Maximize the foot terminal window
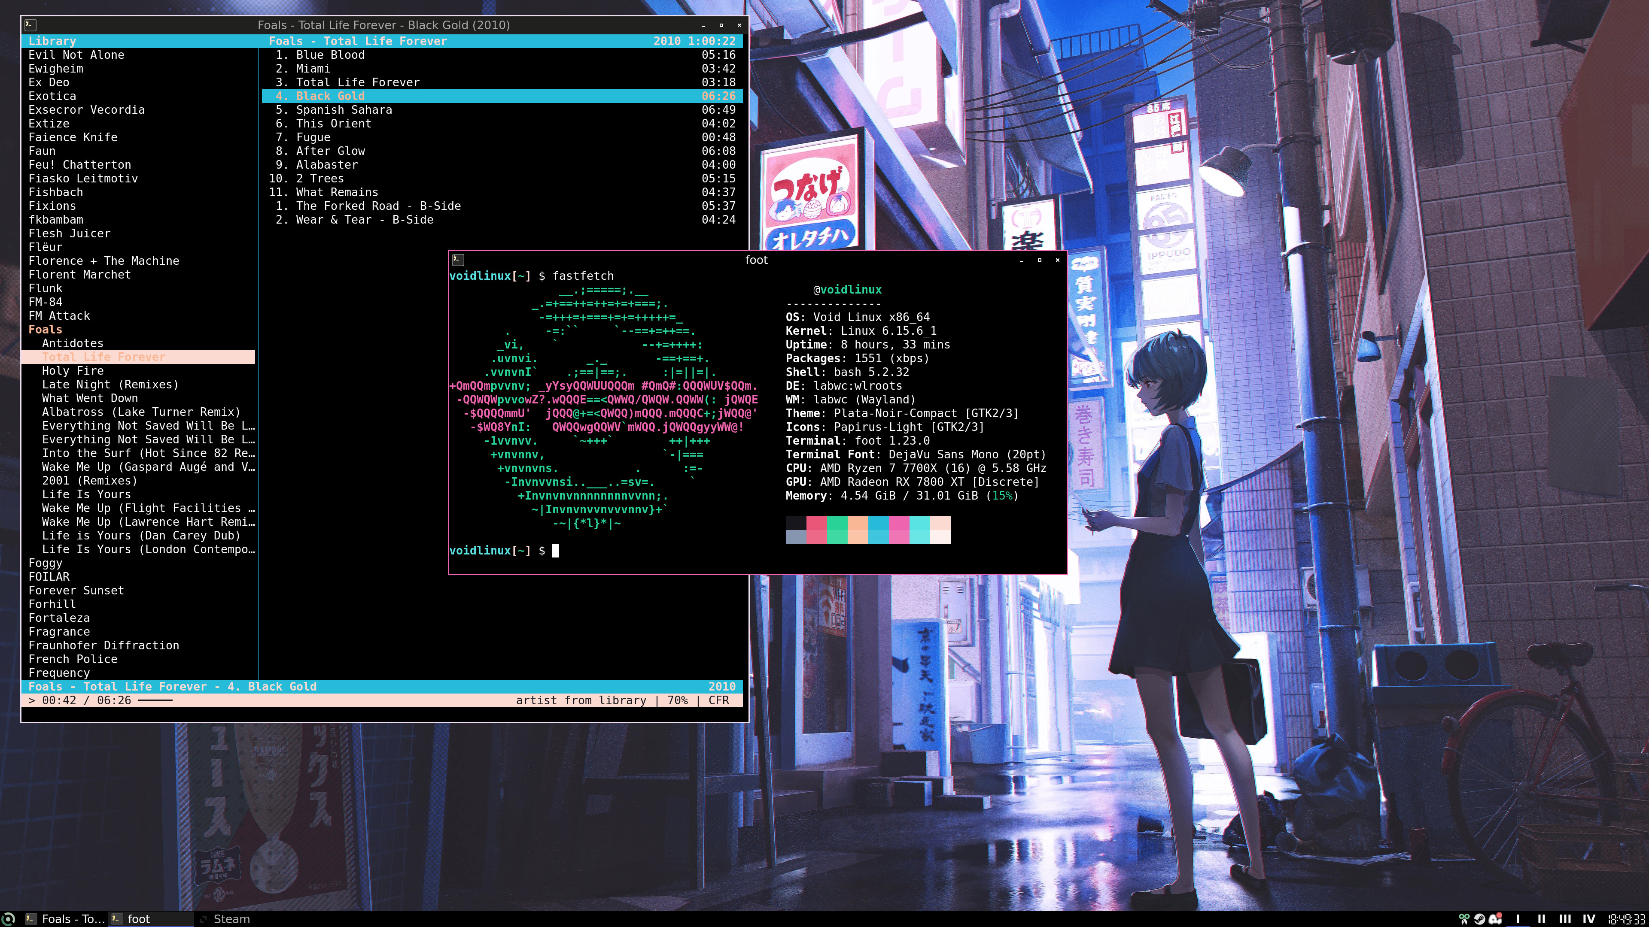1649x927 pixels. 1039,260
